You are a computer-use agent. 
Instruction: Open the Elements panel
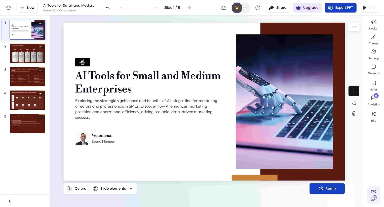click(374, 69)
